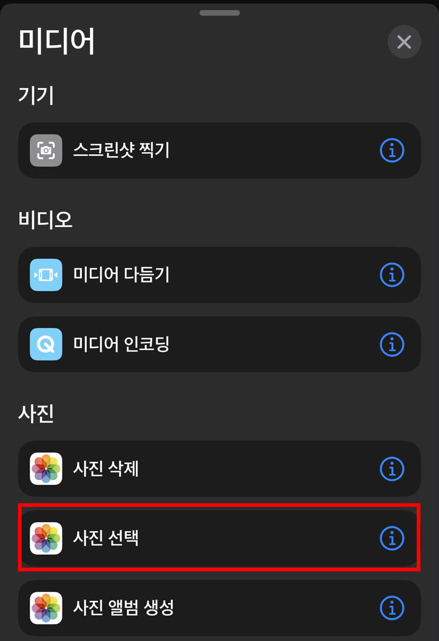Tap Photos icon beside 사진 삭제
This screenshot has height=641, width=439.
coord(46,468)
